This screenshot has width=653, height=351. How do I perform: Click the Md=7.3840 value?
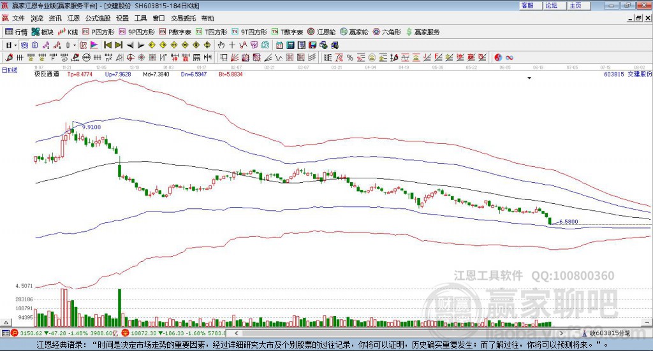[x=156, y=74]
